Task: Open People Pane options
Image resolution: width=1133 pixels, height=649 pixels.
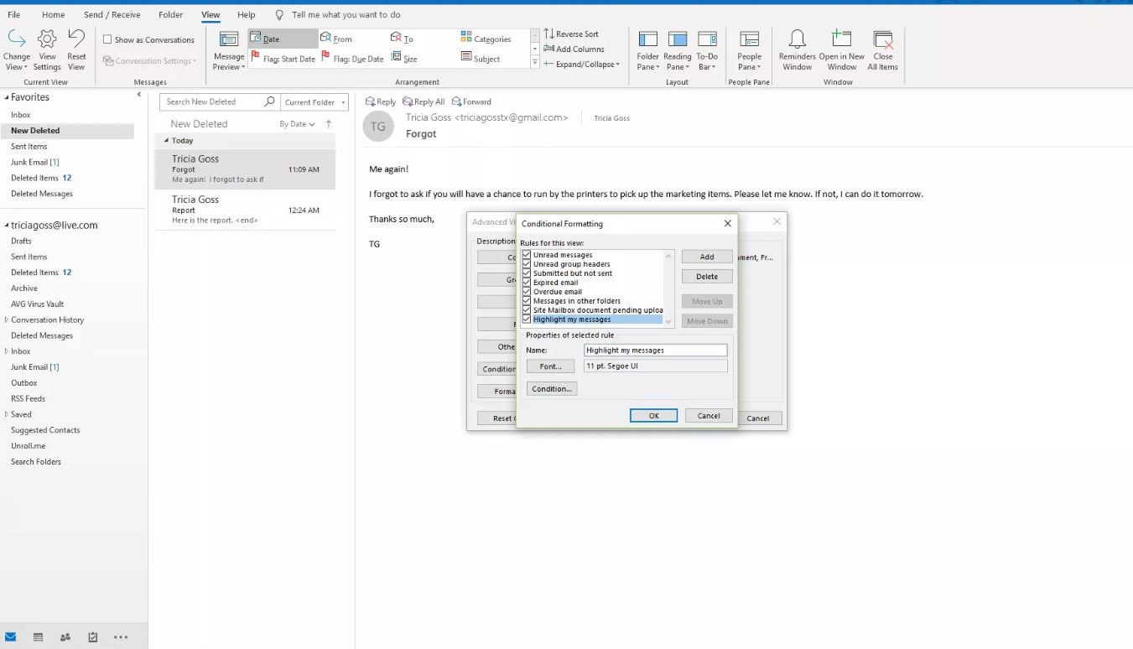Action: tap(749, 49)
